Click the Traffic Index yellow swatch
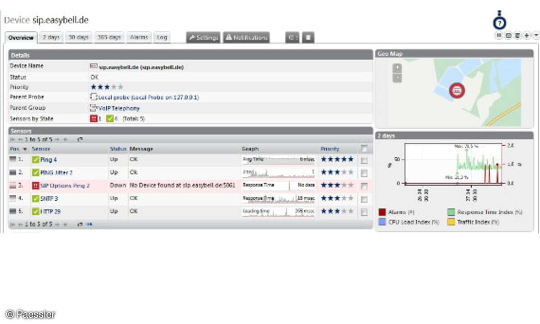This screenshot has height=324, width=540. click(451, 222)
